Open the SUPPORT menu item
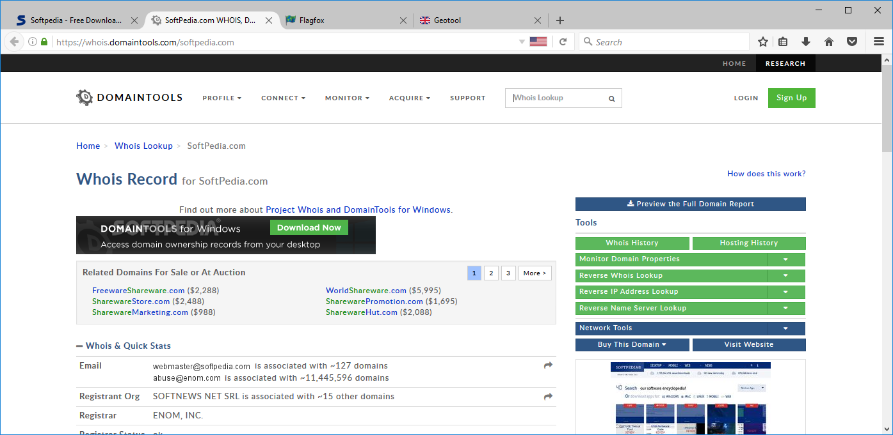The height and width of the screenshot is (435, 893). [468, 98]
